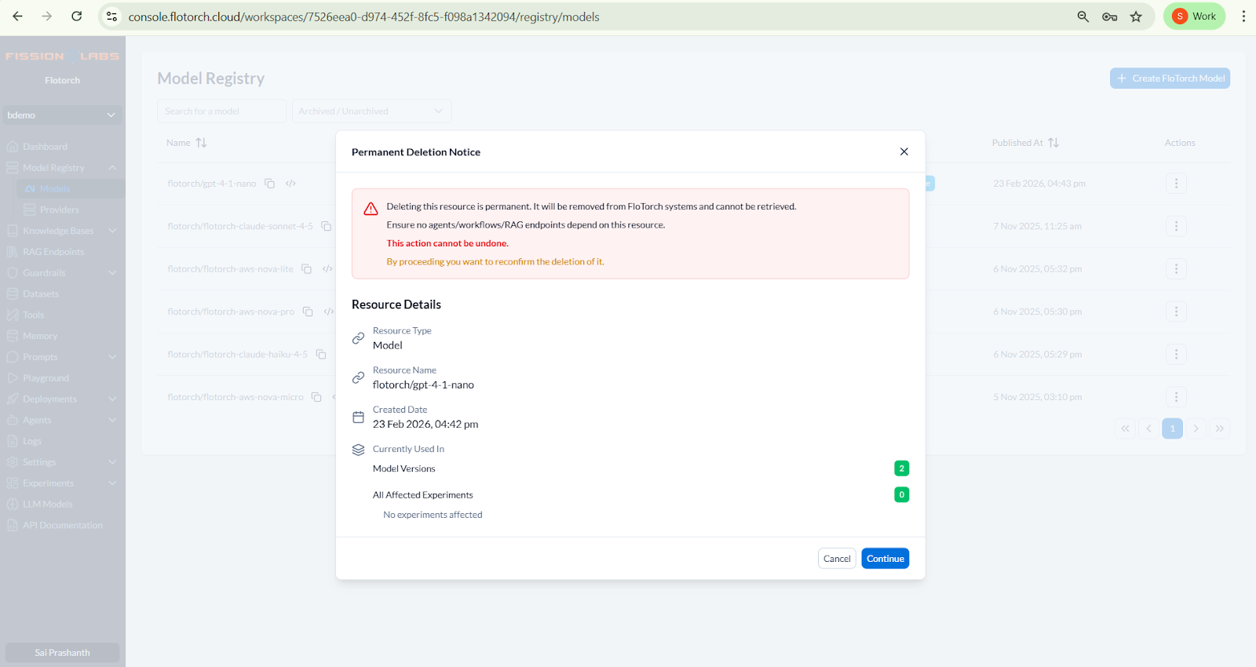This screenshot has width=1256, height=667.
Task: Click the Currently Used In layers icon
Action: [x=358, y=450]
